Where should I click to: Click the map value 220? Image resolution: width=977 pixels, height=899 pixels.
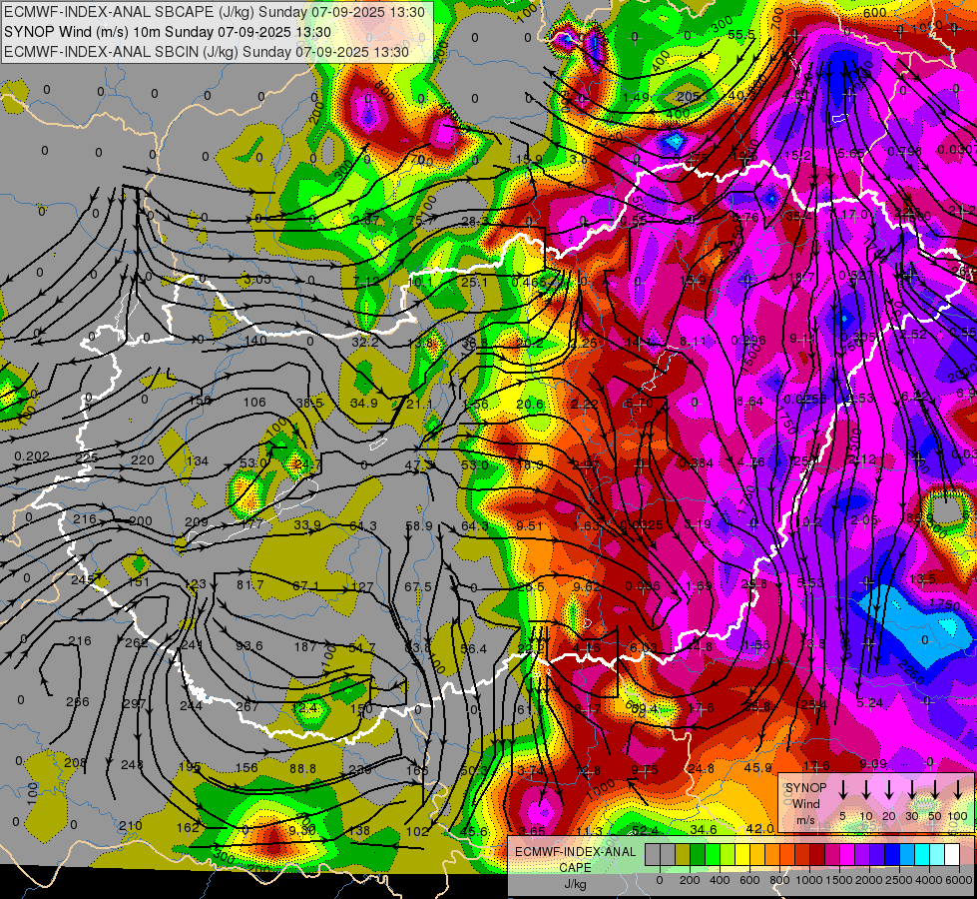(143, 459)
